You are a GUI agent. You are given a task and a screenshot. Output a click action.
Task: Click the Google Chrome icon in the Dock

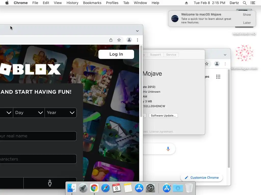[94, 188]
